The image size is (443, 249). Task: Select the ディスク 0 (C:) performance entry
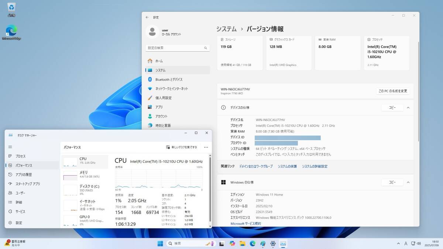pyautogui.click(x=85, y=190)
